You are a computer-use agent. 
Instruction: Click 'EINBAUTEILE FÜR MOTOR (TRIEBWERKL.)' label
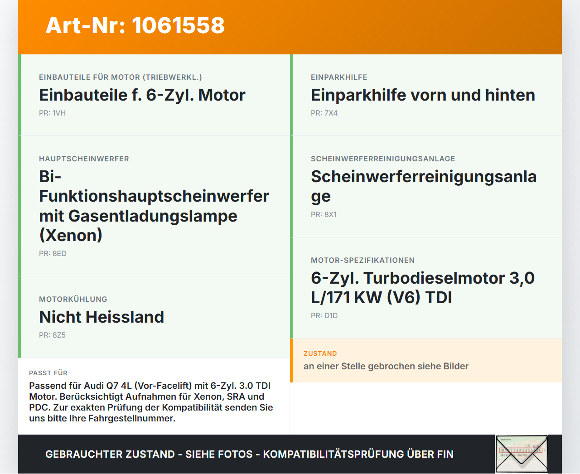point(121,77)
